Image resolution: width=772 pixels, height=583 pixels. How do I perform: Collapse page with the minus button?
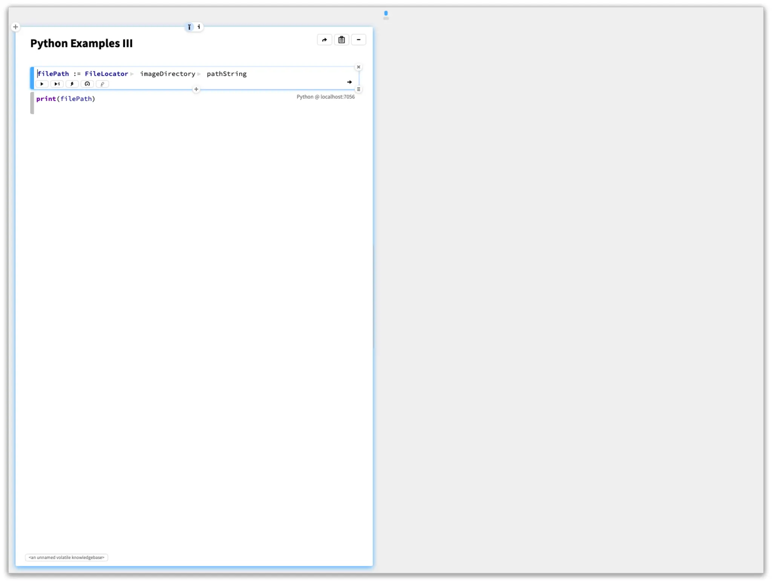358,40
